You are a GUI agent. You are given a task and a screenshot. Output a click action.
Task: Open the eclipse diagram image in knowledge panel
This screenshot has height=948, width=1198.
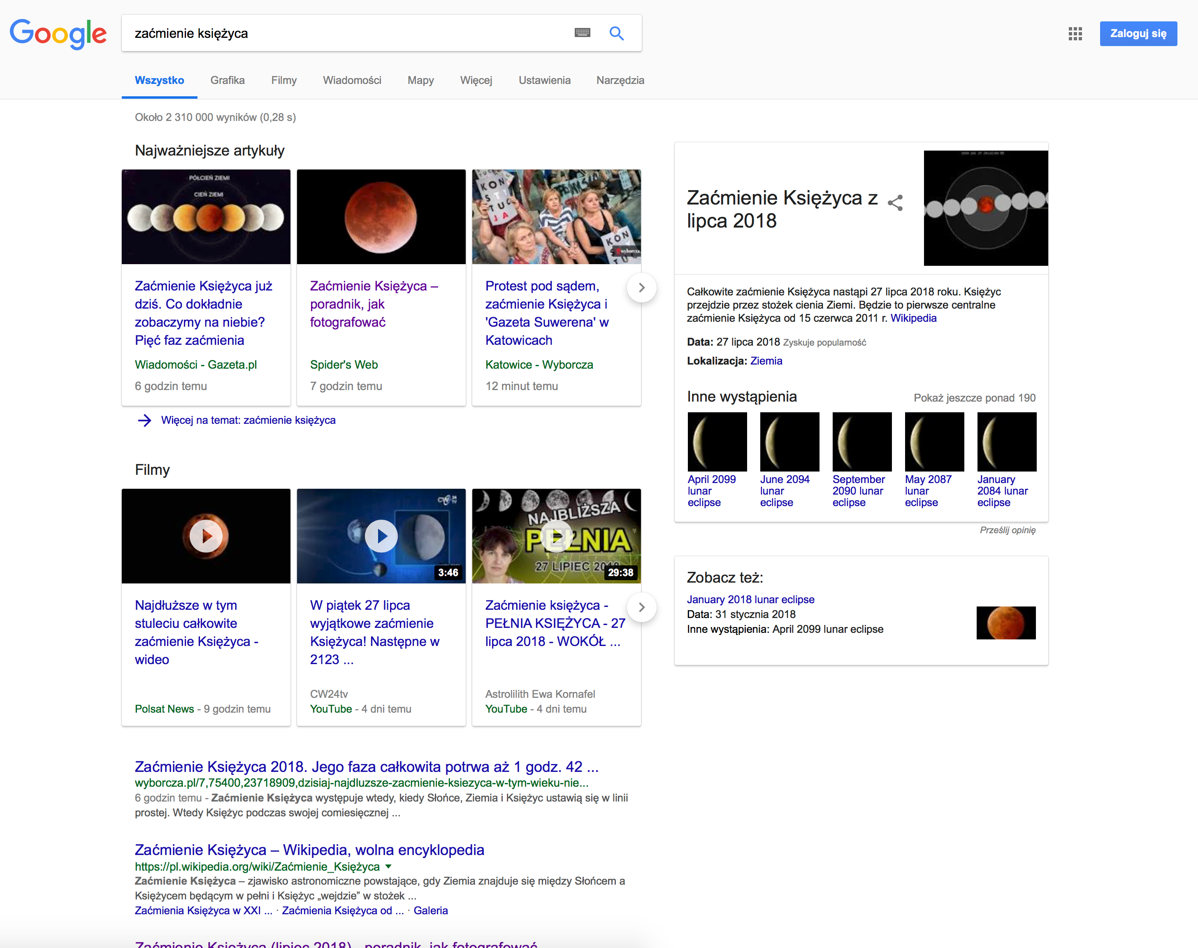click(985, 208)
